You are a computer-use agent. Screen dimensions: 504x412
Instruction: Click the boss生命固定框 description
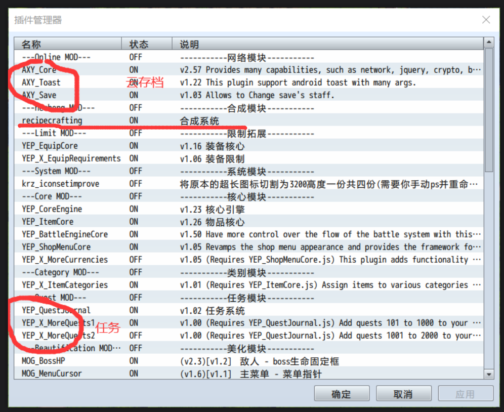click(x=260, y=361)
